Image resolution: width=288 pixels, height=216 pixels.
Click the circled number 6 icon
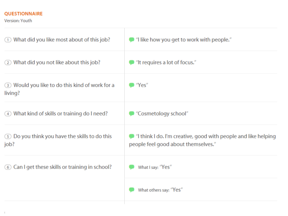[x=8, y=167]
